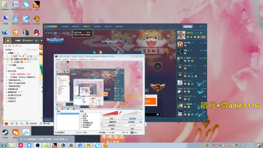Open the first menu in OBS menu bar
This screenshot has width=263, height=148.
pyautogui.click(x=58, y=60)
